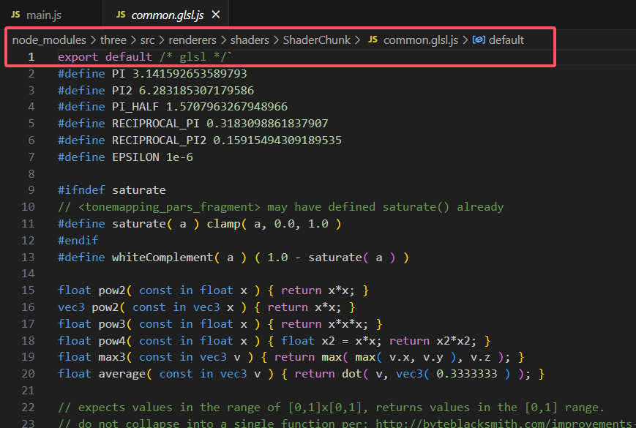Select the shaders breadcrumb
The image size is (636, 428).
pyautogui.click(x=250, y=40)
